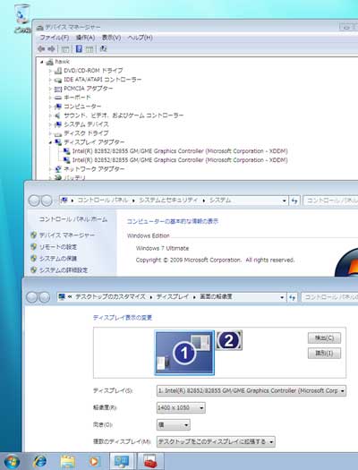Expand the IDE ATA/ATAPI コントローラー node
Image resolution: width=358 pixels, height=470 pixels.
coord(50,80)
